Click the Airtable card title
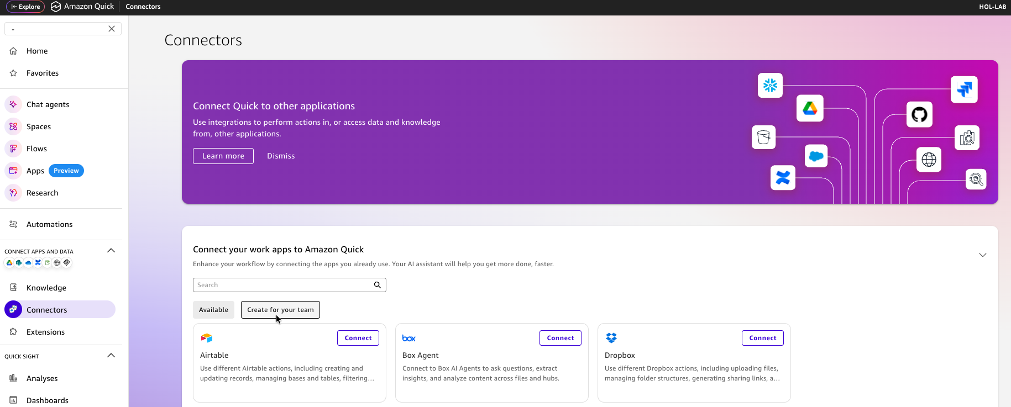The image size is (1011, 407). (x=214, y=355)
